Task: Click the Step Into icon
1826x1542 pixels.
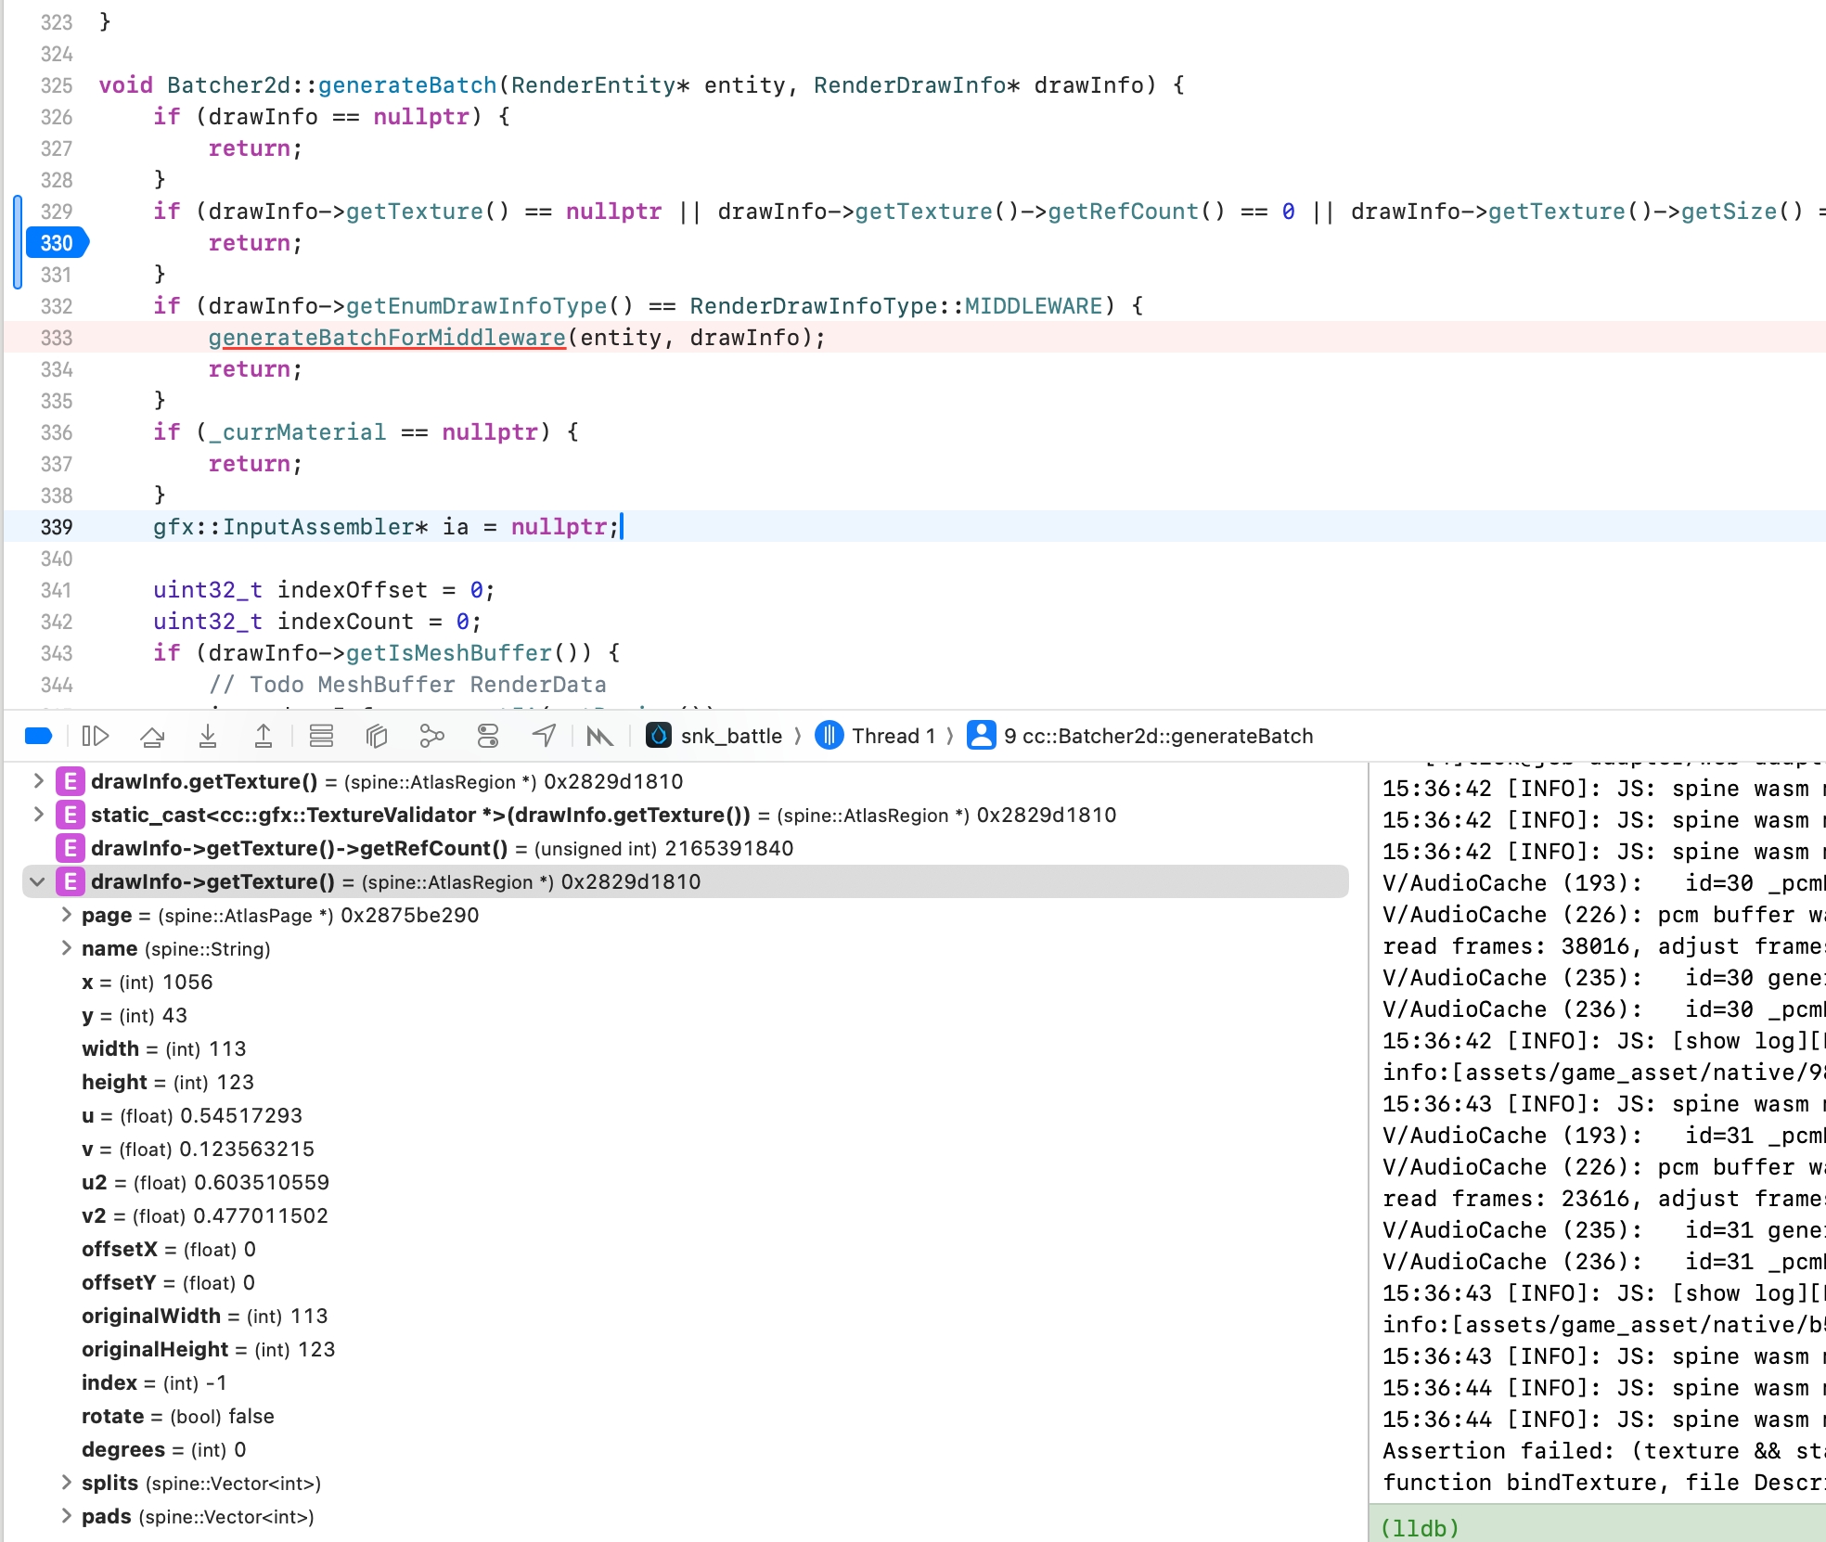Action: click(x=208, y=736)
